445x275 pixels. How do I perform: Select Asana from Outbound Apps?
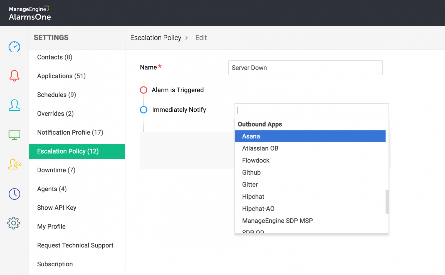(310, 136)
